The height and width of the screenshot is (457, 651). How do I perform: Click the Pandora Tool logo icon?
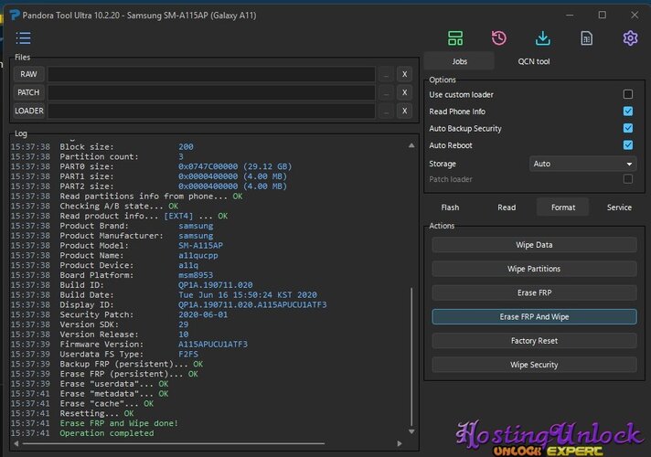(x=15, y=16)
